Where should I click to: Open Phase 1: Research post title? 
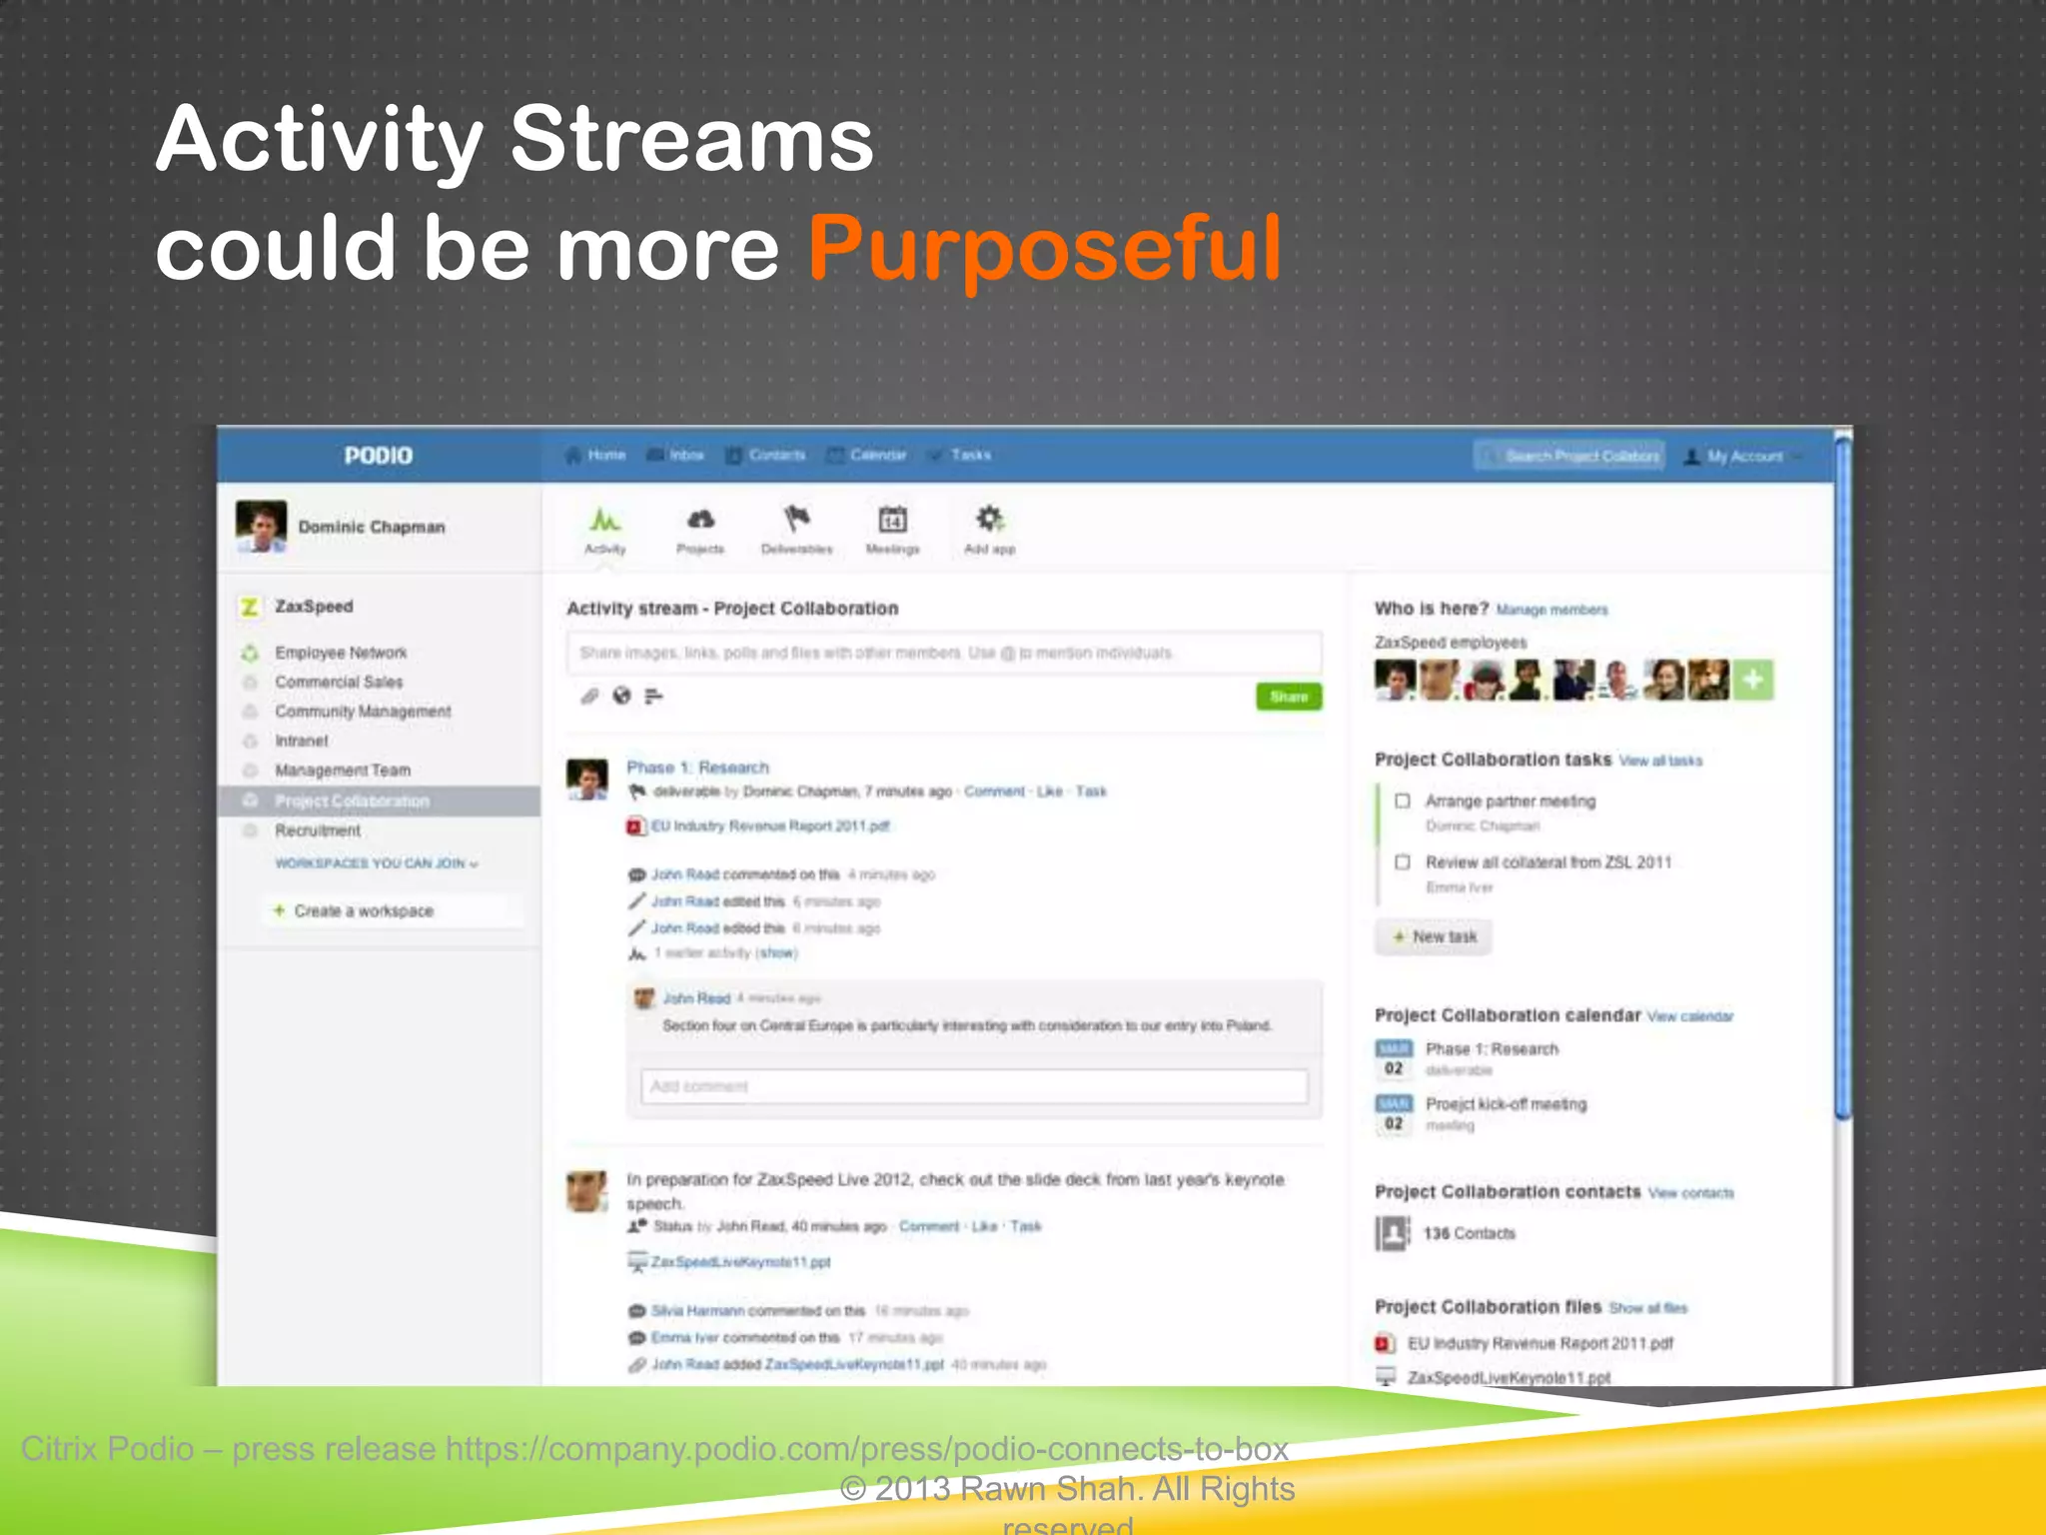tap(697, 767)
